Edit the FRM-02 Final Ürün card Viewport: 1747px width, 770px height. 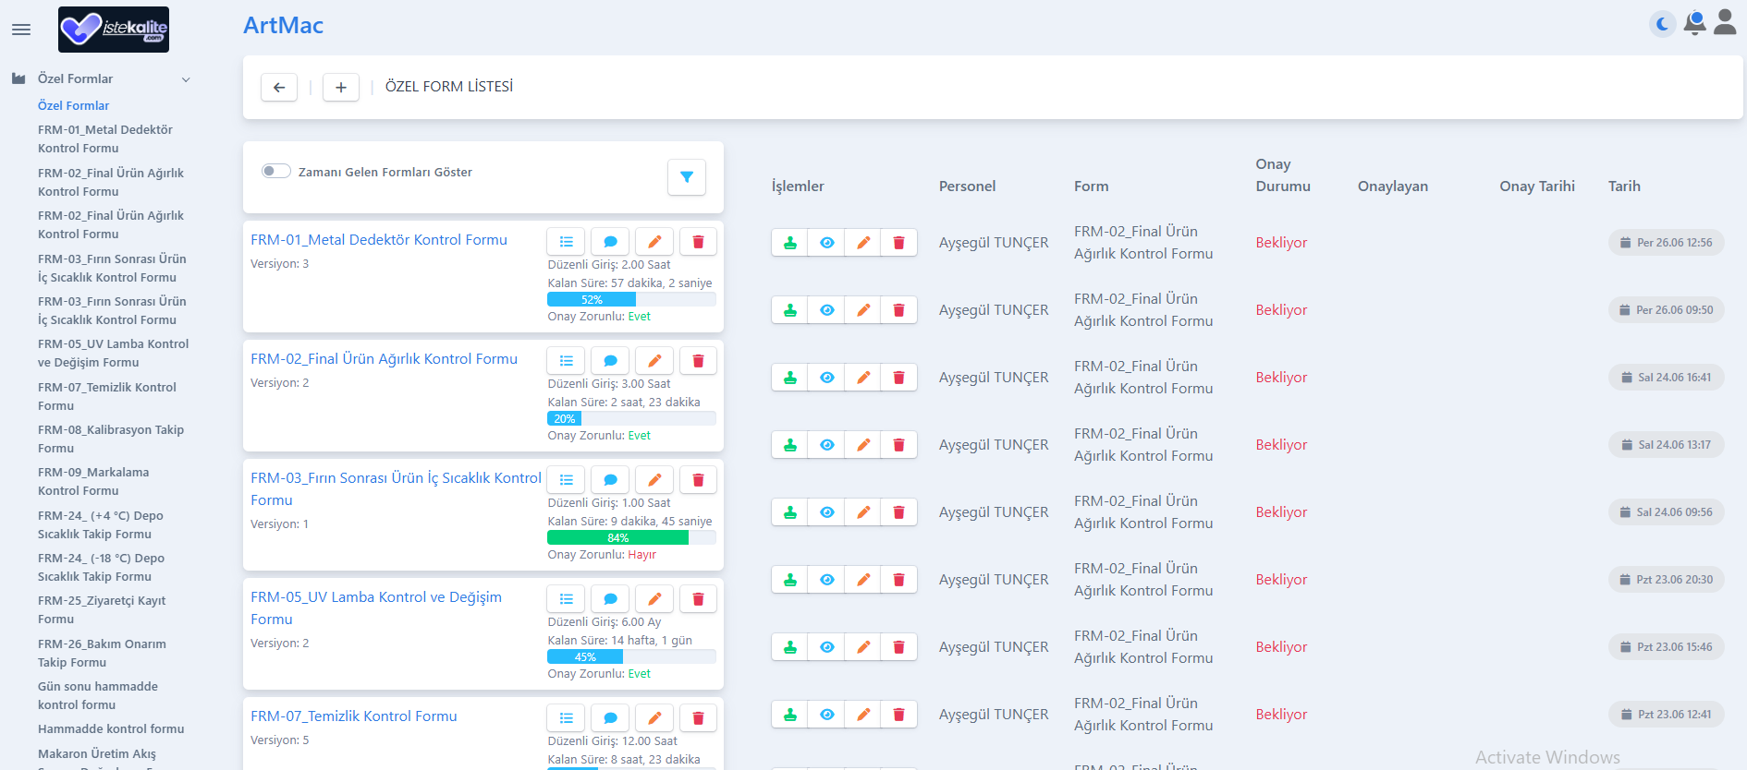(654, 361)
